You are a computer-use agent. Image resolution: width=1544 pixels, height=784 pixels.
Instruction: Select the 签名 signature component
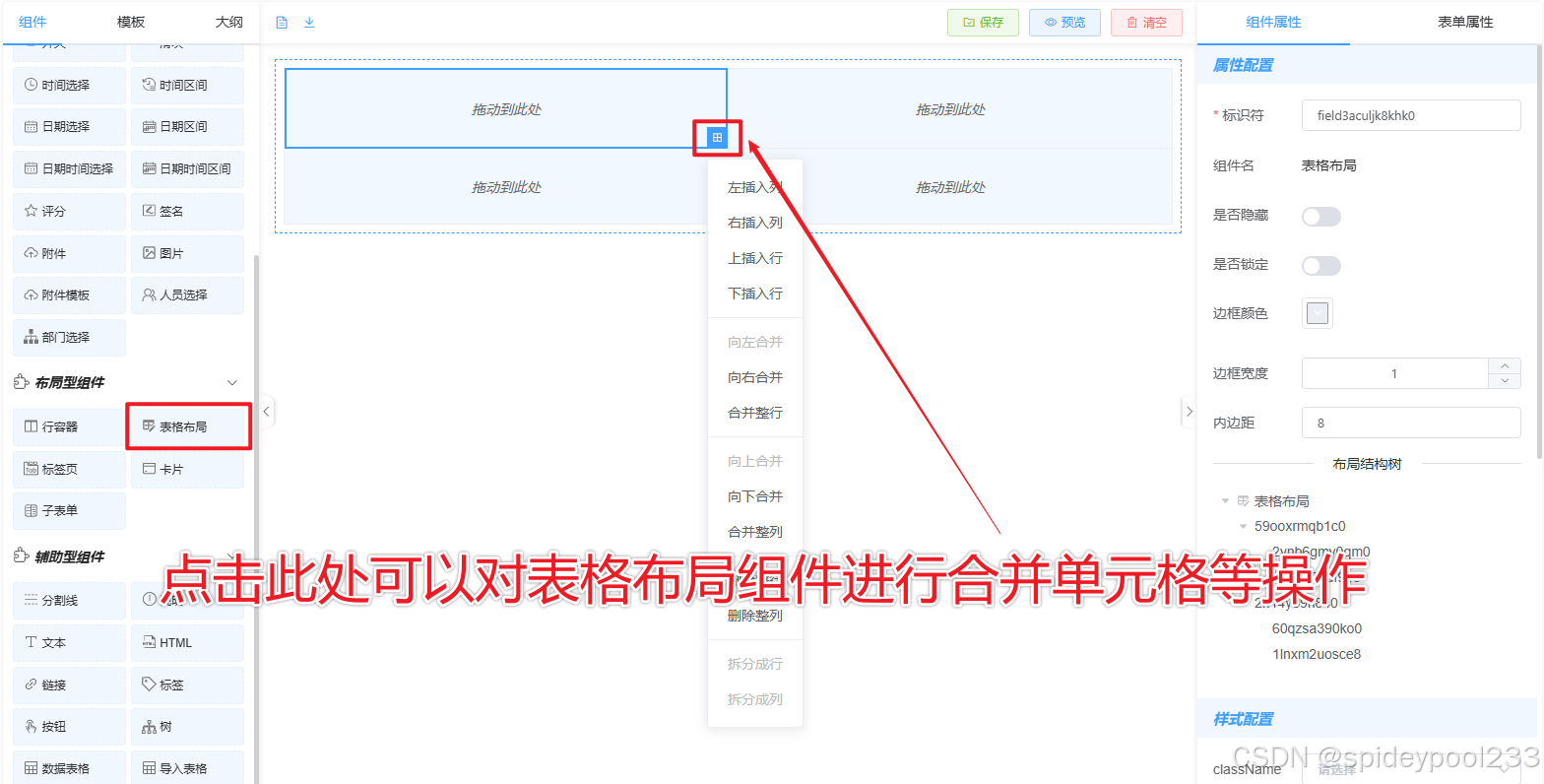click(x=187, y=212)
